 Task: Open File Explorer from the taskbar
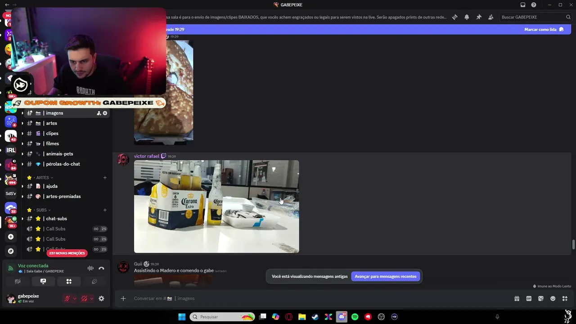click(x=302, y=317)
